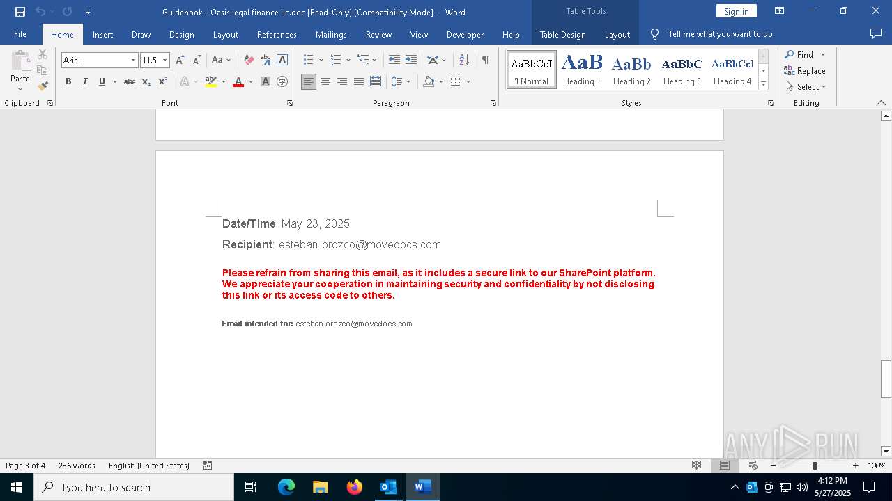Apply superscript formatting
Image resolution: width=892 pixels, height=501 pixels.
point(163,81)
